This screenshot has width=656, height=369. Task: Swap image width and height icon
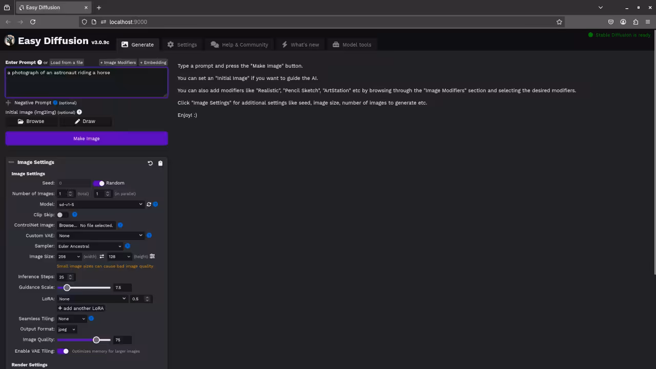(101, 257)
